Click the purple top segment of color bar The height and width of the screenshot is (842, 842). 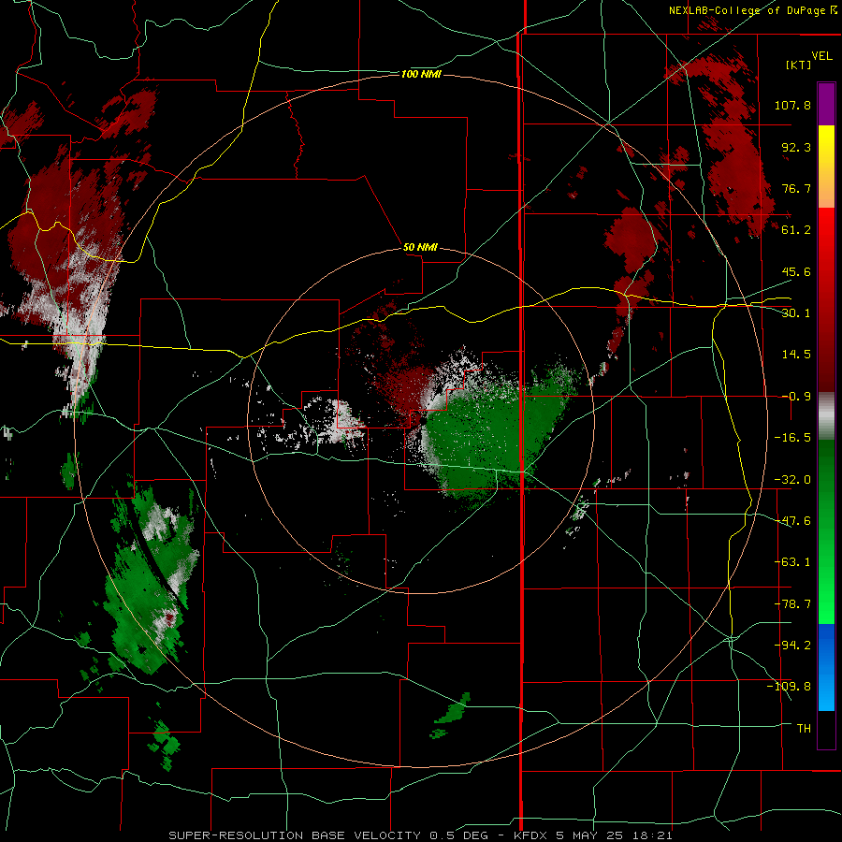point(826,104)
